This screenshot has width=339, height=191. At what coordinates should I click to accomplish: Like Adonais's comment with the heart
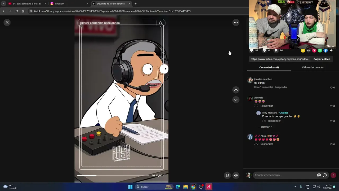click(x=331, y=106)
